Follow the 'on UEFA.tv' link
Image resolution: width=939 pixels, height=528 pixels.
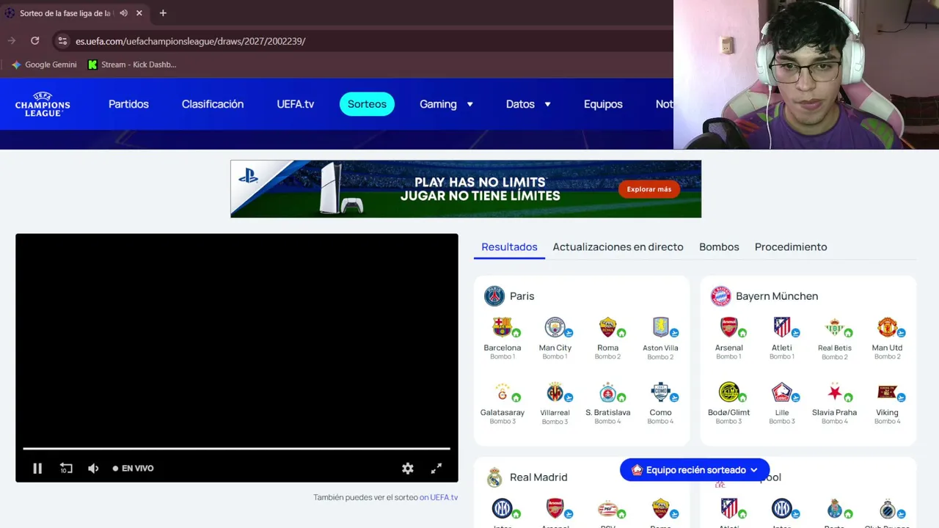point(439,497)
